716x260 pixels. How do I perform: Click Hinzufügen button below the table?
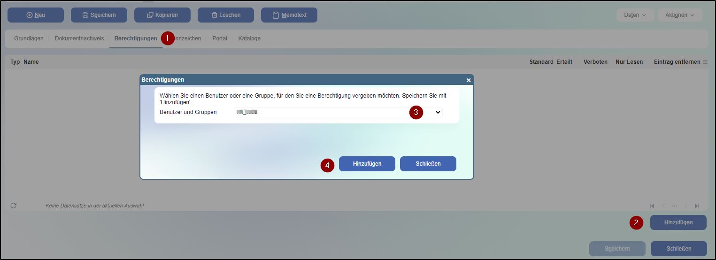tap(678, 222)
